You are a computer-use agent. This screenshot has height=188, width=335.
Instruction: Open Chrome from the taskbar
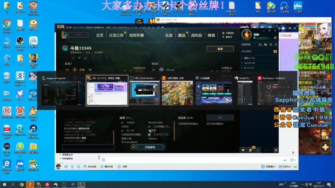tap(21, 184)
